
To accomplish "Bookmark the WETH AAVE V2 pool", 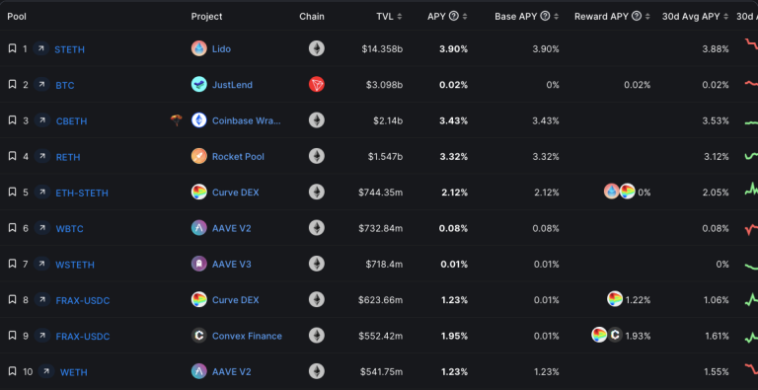I will (12, 371).
